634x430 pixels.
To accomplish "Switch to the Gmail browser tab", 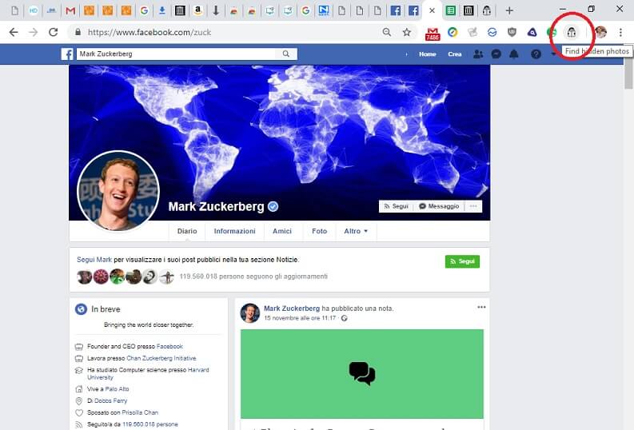I will tap(70, 10).
